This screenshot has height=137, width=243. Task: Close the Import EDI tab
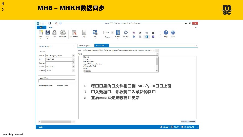tap(107, 45)
